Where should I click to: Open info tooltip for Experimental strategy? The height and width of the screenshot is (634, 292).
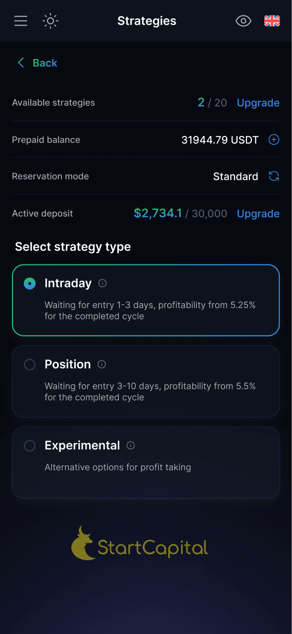(130, 445)
